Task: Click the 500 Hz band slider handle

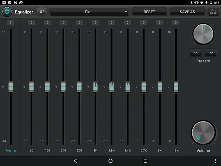Action: click(79, 87)
